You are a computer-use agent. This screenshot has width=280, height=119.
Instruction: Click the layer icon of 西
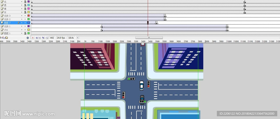2,5
